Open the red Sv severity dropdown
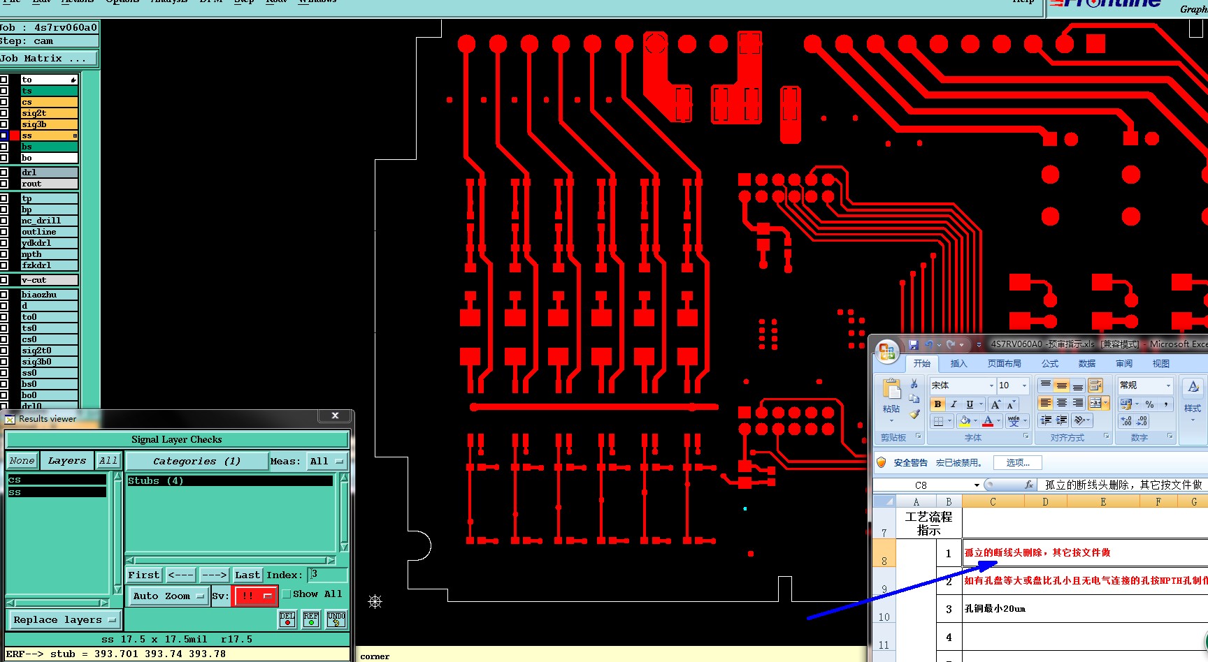The height and width of the screenshot is (662, 1208). pos(256,596)
